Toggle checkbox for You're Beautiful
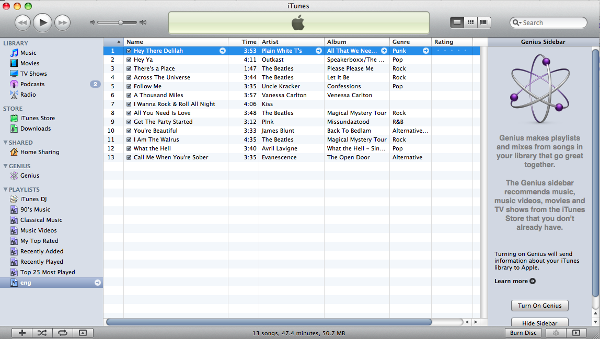Screen dimensions: 600x339 click(129, 131)
